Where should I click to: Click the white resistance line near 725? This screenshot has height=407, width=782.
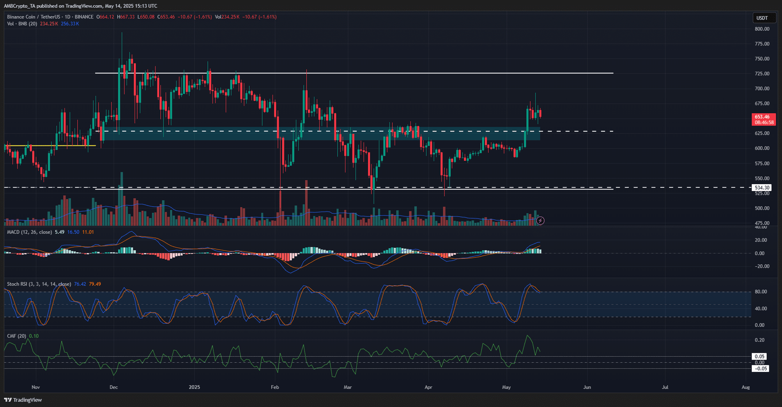(354, 73)
